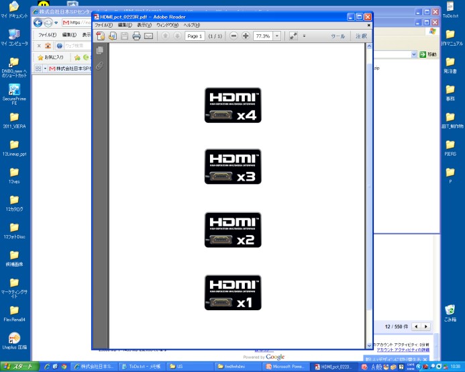The width and height of the screenshot is (465, 372).
Task: Click the save floppy disk icon in Reader
Action: pos(124,36)
